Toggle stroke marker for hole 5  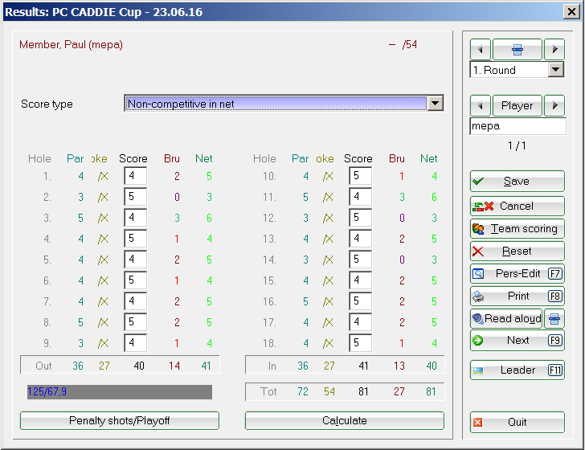coord(103,260)
